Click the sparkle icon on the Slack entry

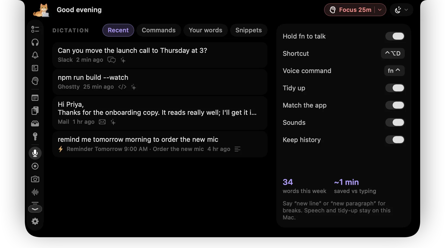(123, 60)
